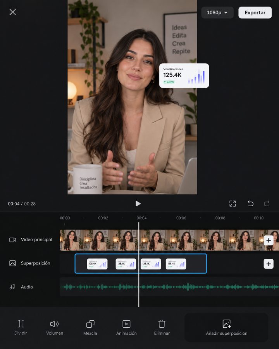Open the Animación tool
279x349 pixels.
pyautogui.click(x=126, y=327)
